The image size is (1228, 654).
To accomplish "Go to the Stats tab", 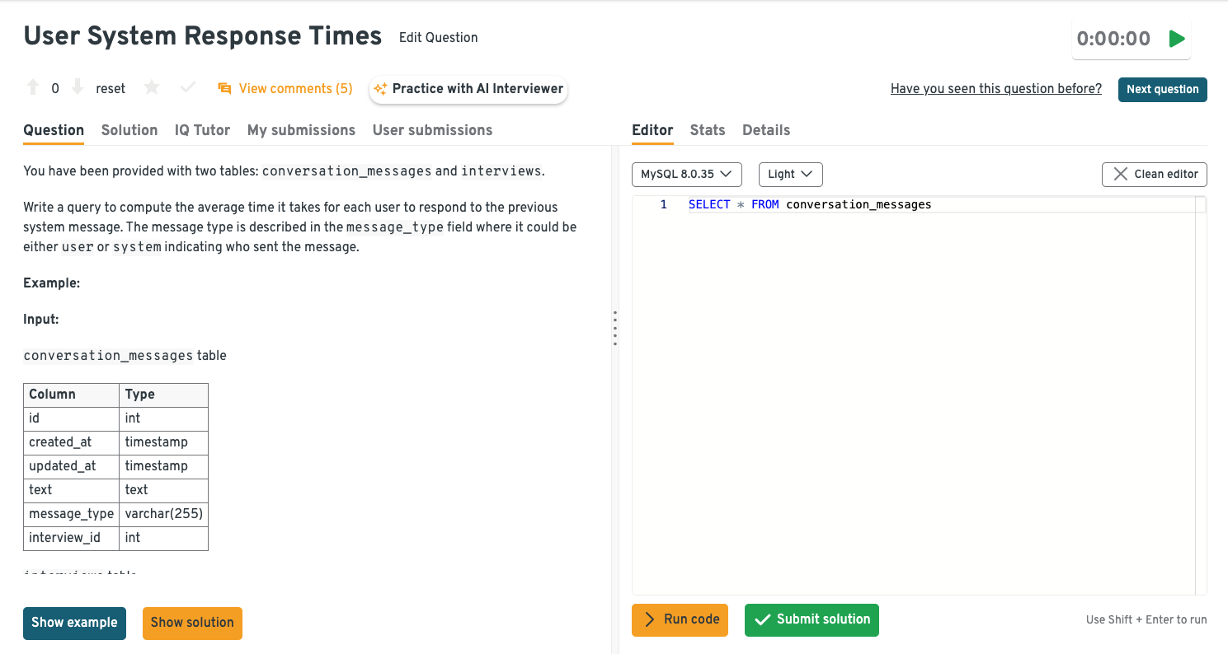I will pyautogui.click(x=707, y=130).
